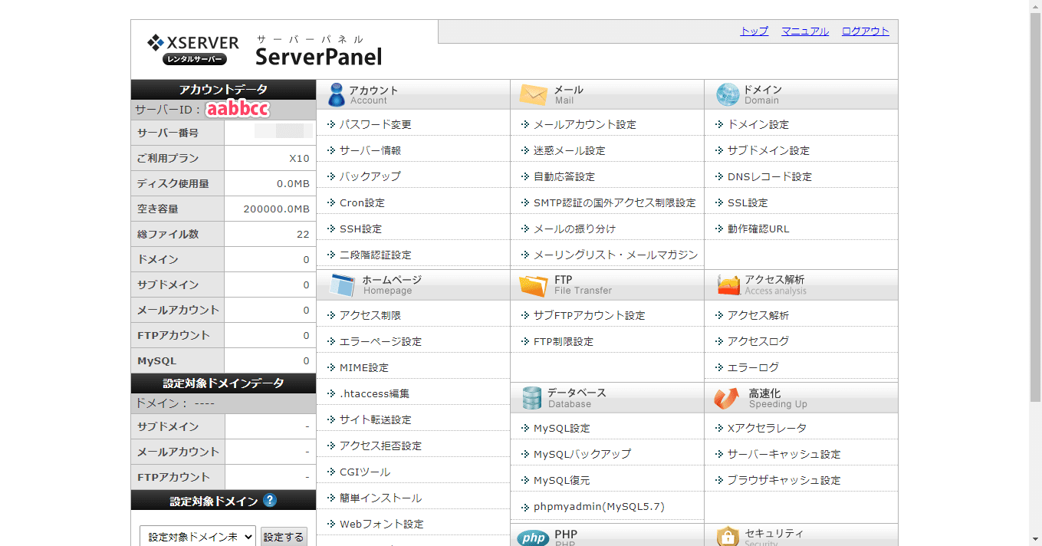Click the 空き容量 value 200000.0MB
The width and height of the screenshot is (1042, 546).
[277, 209]
